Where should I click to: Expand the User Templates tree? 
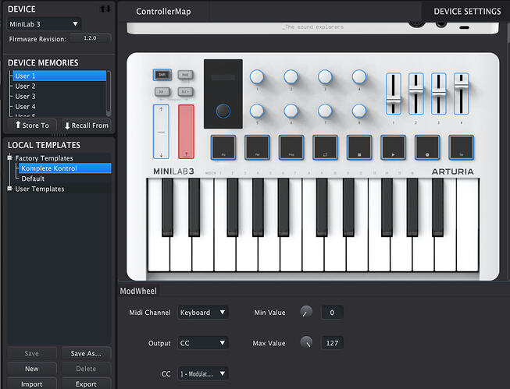[9, 189]
